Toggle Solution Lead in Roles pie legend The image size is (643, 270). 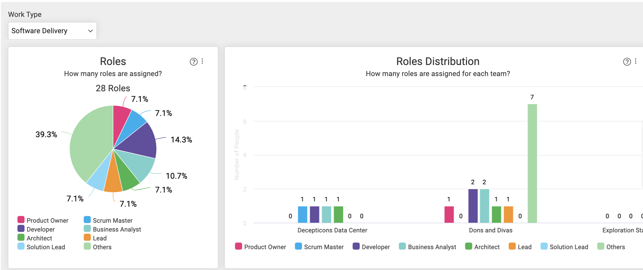tap(41, 247)
